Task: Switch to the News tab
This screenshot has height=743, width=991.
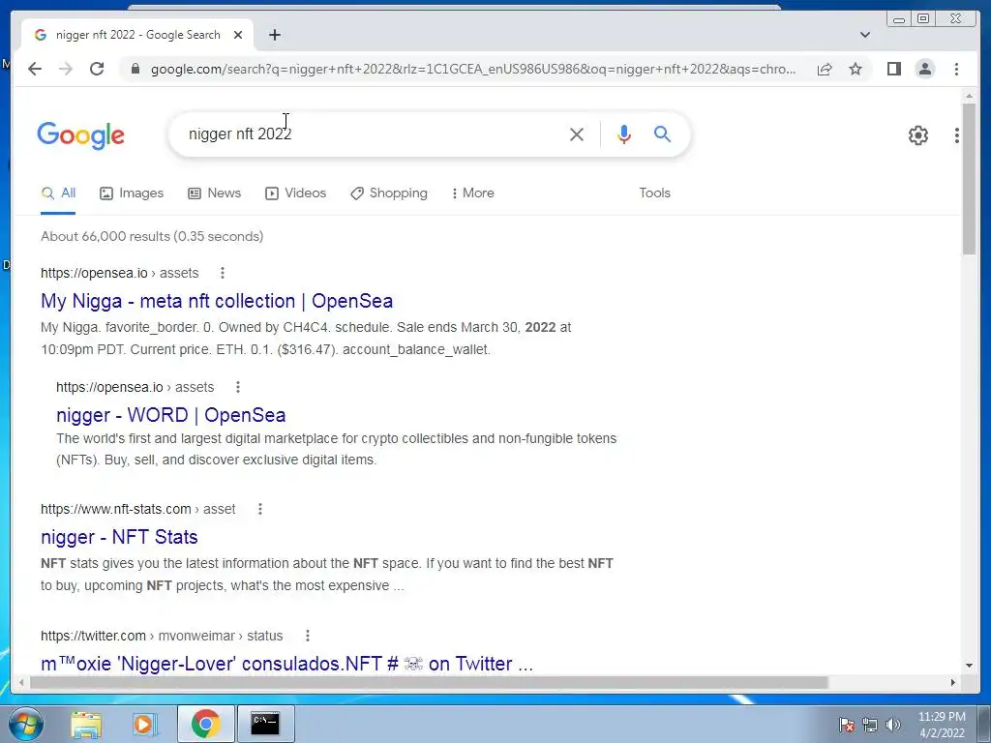Action: (x=214, y=193)
